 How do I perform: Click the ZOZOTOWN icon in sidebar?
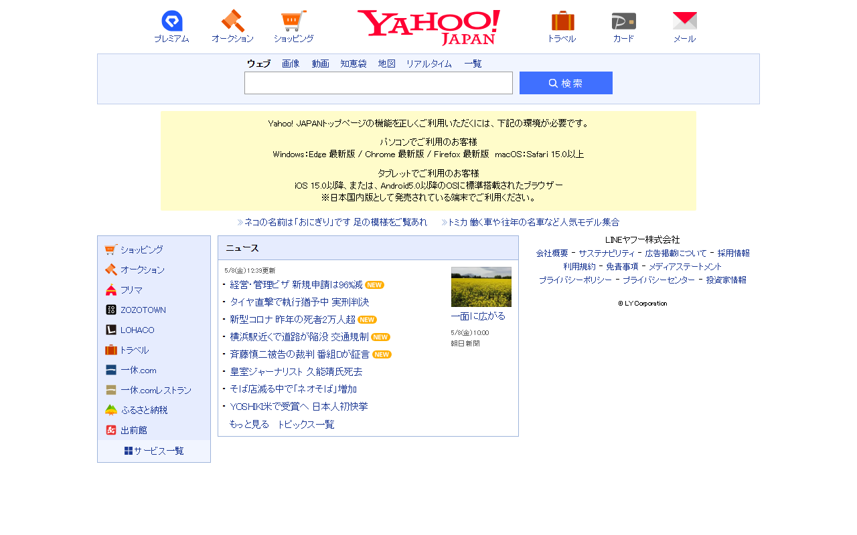coord(111,310)
